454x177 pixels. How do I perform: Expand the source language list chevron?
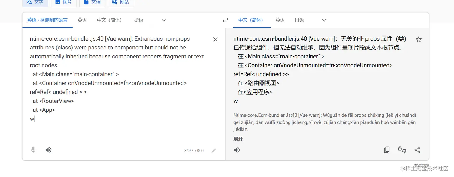point(164,20)
